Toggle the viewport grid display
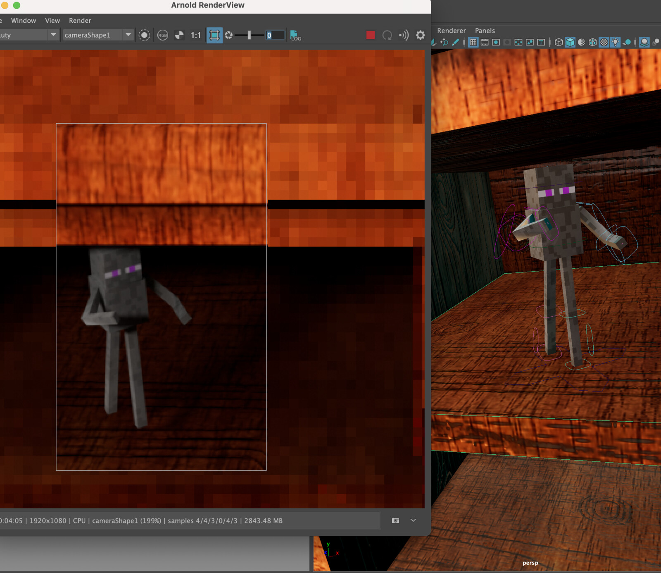The width and height of the screenshot is (661, 573). (x=473, y=42)
